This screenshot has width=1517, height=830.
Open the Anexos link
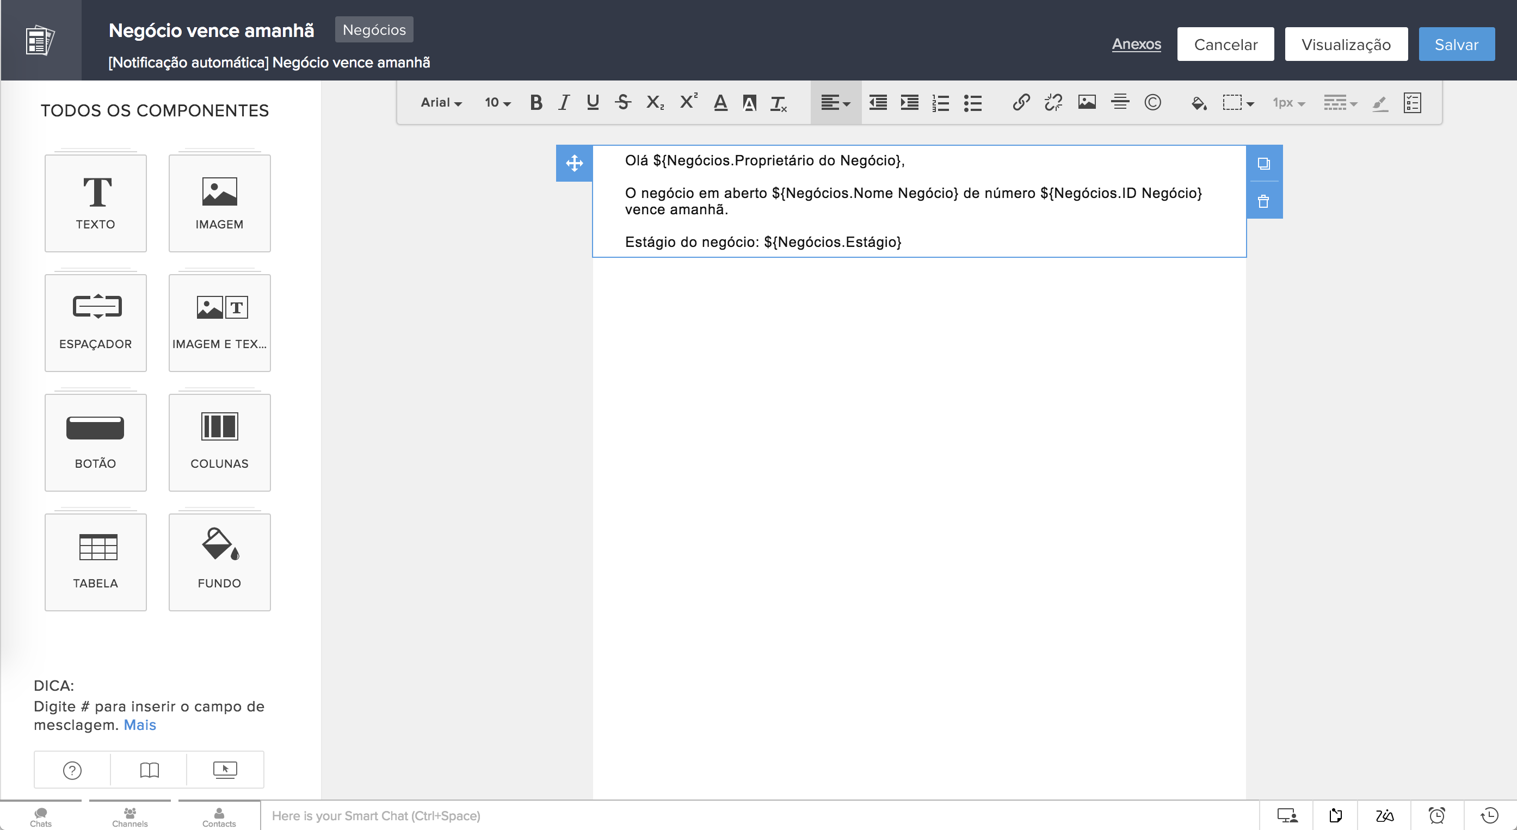tap(1136, 44)
